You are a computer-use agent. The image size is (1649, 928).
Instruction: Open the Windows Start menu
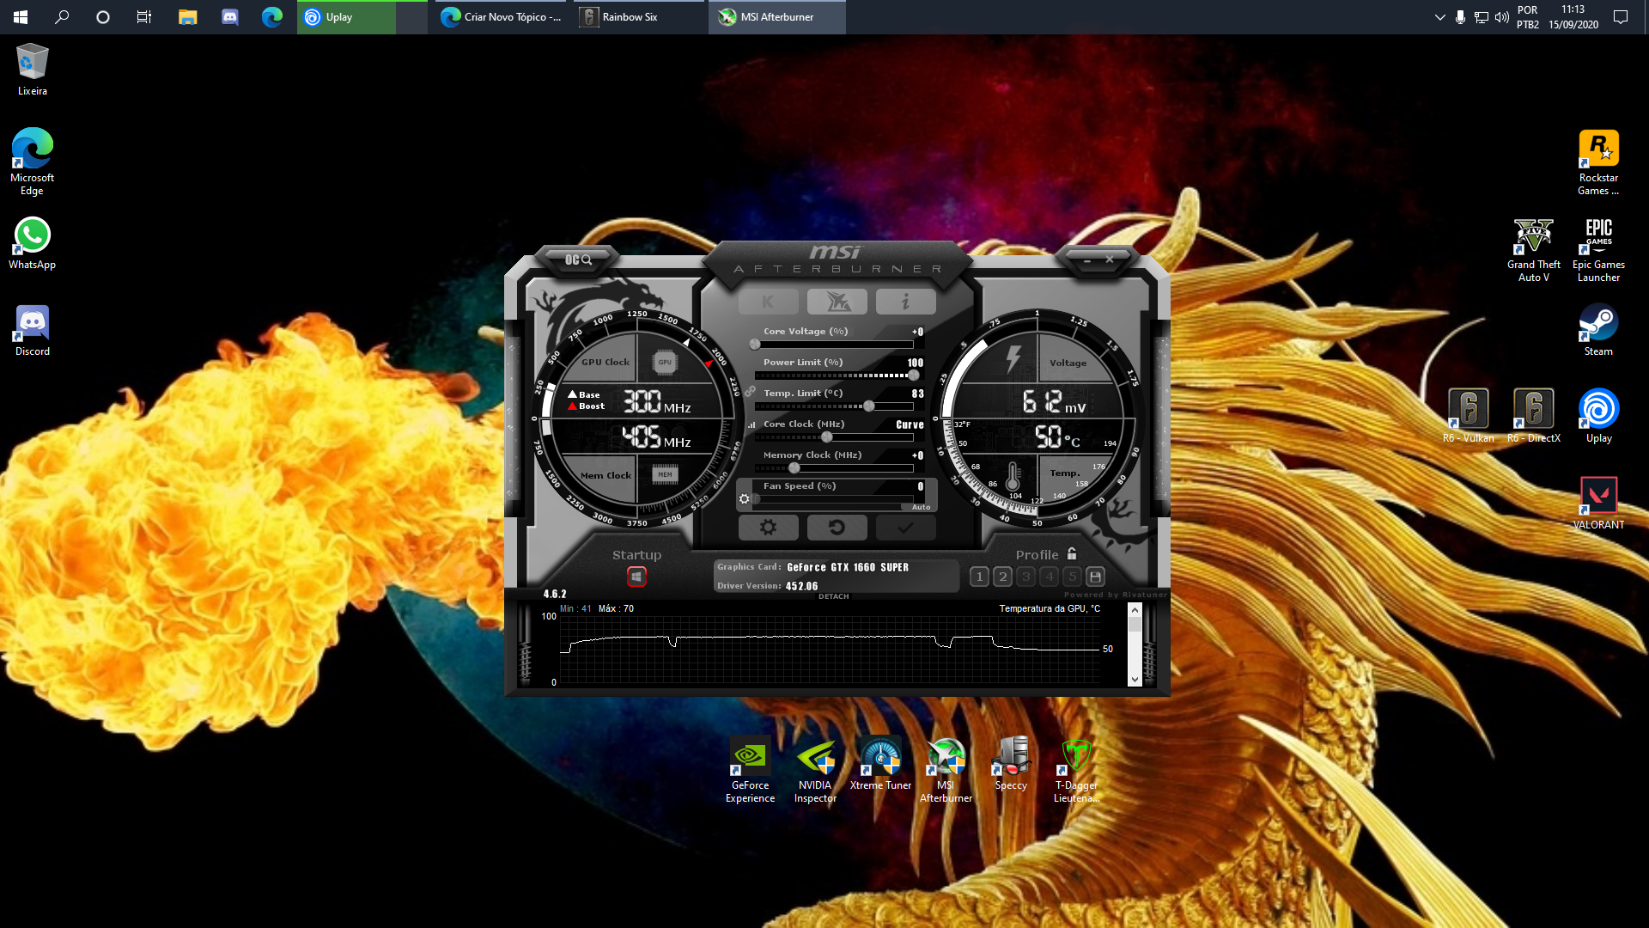coord(21,17)
